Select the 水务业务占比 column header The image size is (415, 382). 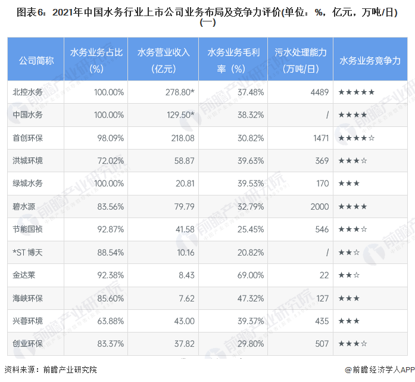click(x=97, y=61)
